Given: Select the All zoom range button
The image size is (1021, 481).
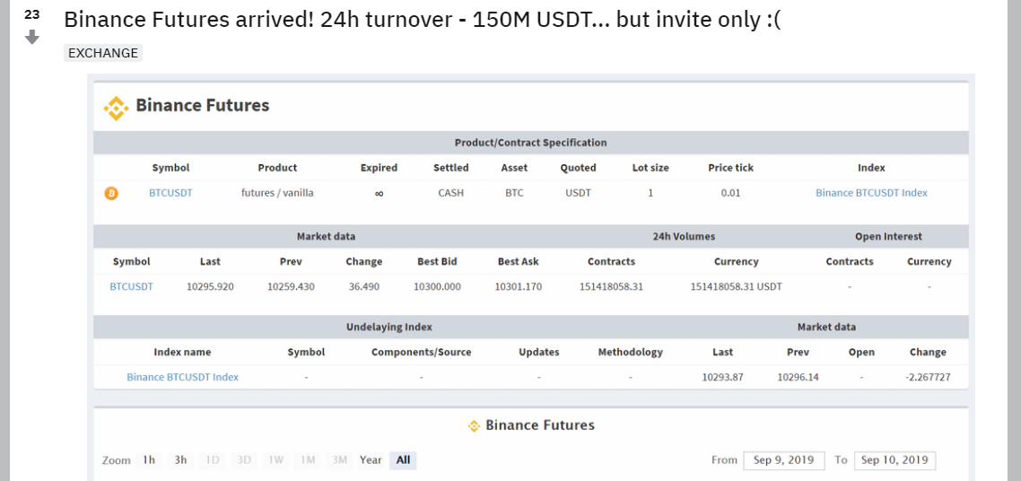Looking at the screenshot, I should [x=403, y=460].
